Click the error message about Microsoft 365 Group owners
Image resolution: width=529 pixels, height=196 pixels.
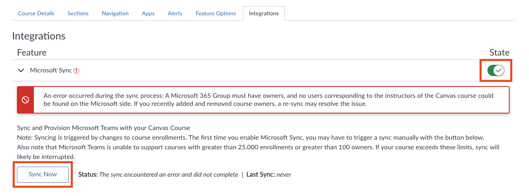coord(268,100)
